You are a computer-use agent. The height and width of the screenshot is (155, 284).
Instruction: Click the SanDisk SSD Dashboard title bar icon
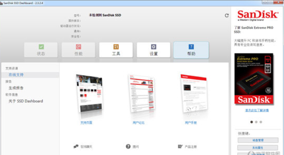click(1, 3)
